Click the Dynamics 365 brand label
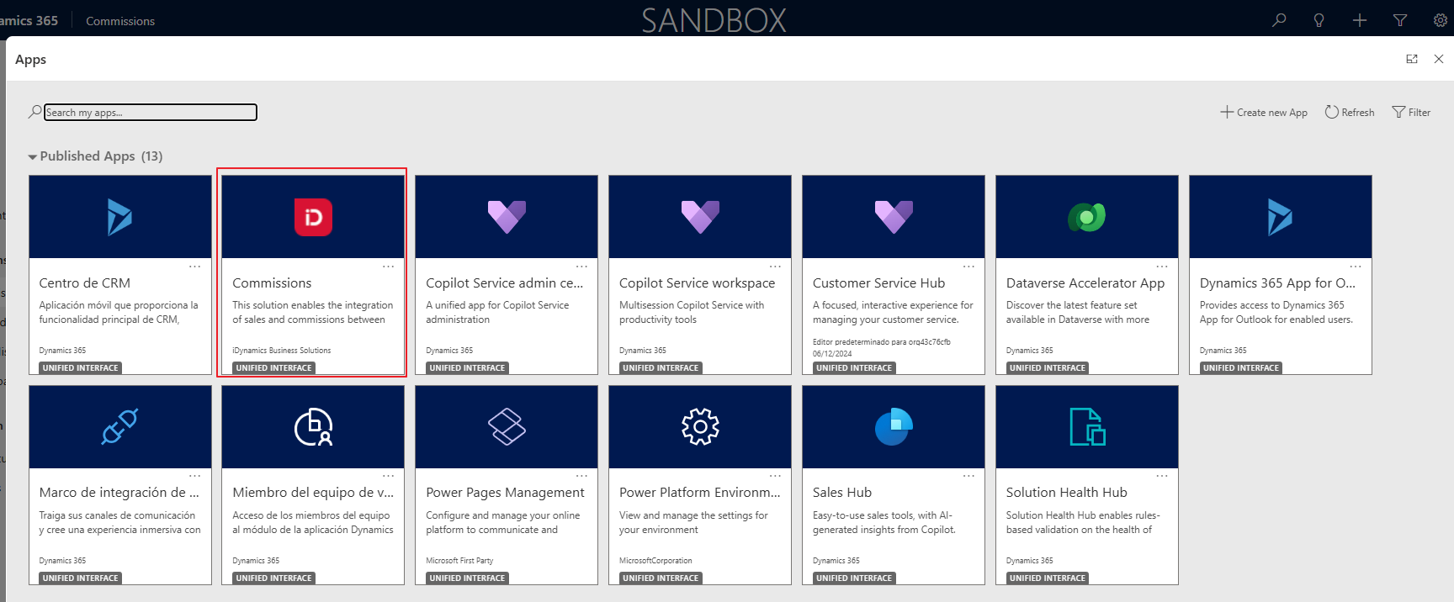The image size is (1454, 602). (x=29, y=20)
